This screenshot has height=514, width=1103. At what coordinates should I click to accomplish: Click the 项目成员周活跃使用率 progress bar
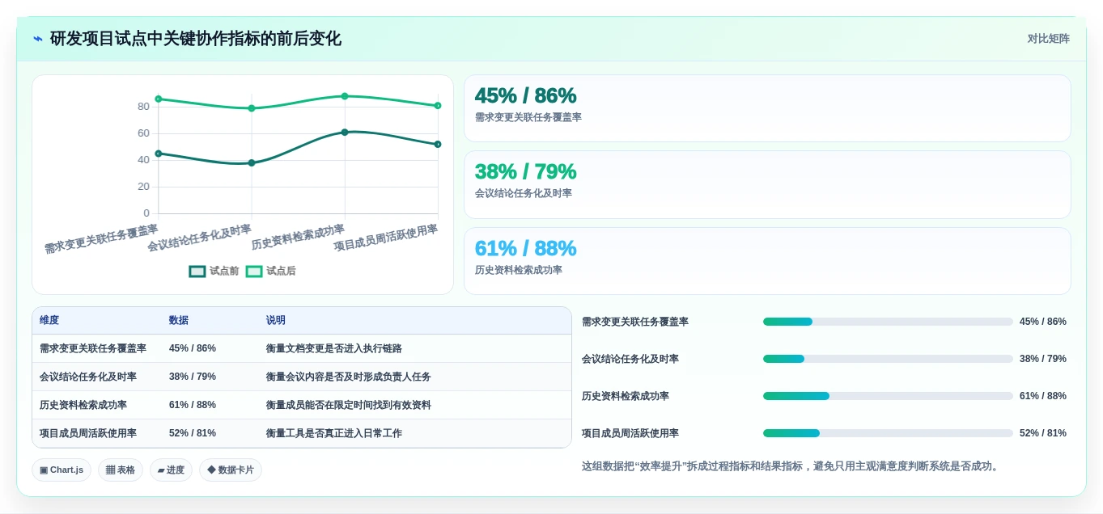click(x=888, y=433)
